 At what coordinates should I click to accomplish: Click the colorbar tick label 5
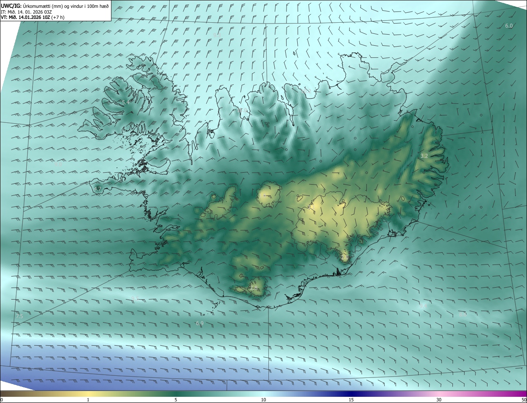(x=176, y=400)
